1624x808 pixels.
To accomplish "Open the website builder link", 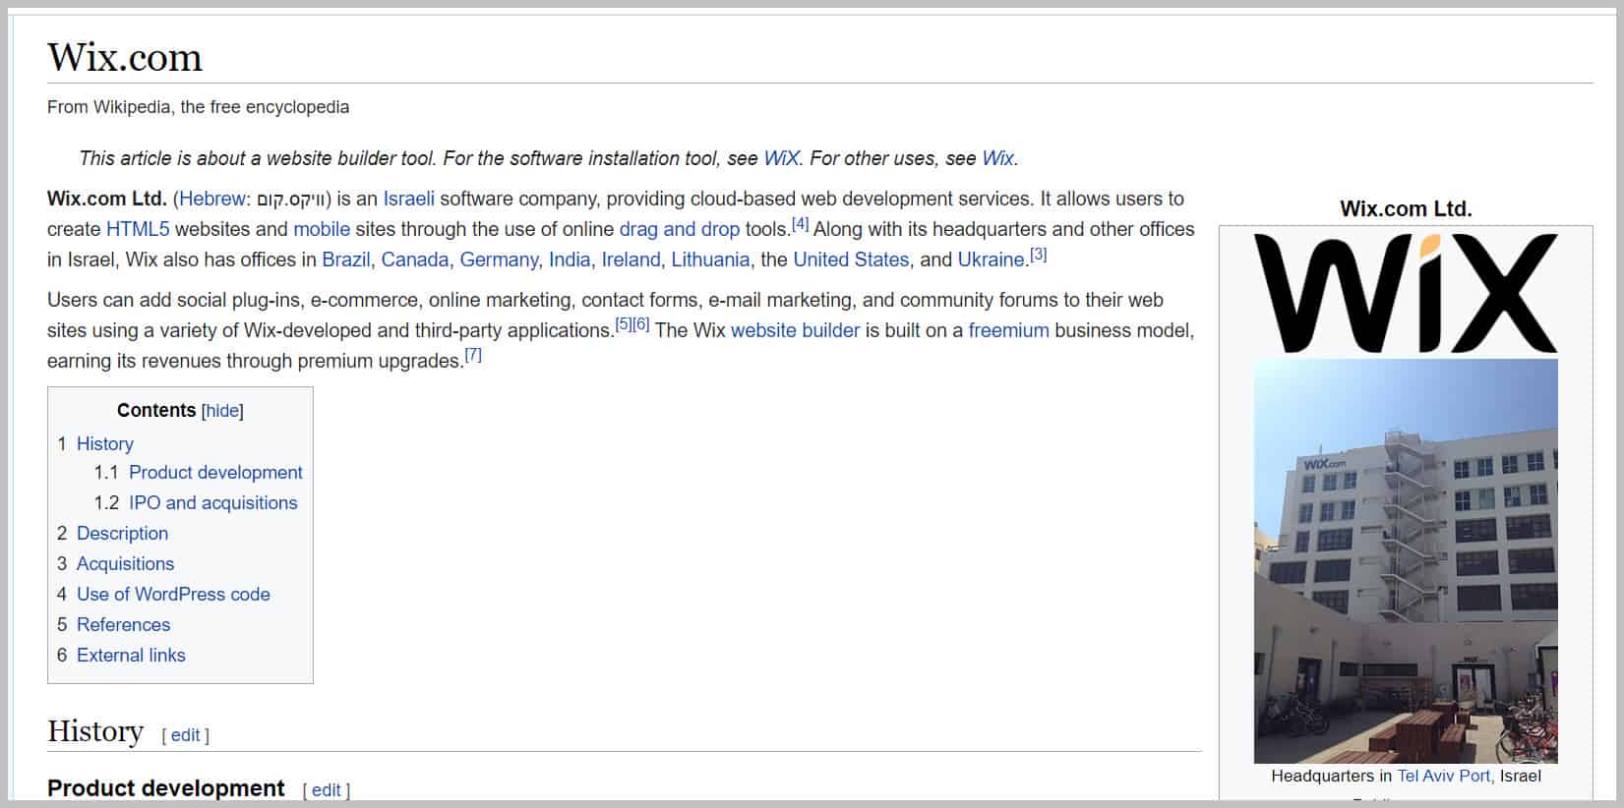I will tap(795, 330).
